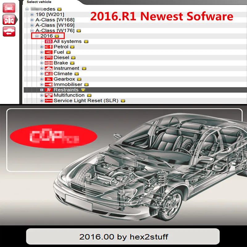Toggle the favorite star for 2016
The image size is (247, 247).
[57, 36]
